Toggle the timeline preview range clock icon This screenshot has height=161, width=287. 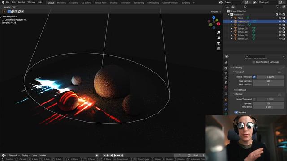click(189, 155)
